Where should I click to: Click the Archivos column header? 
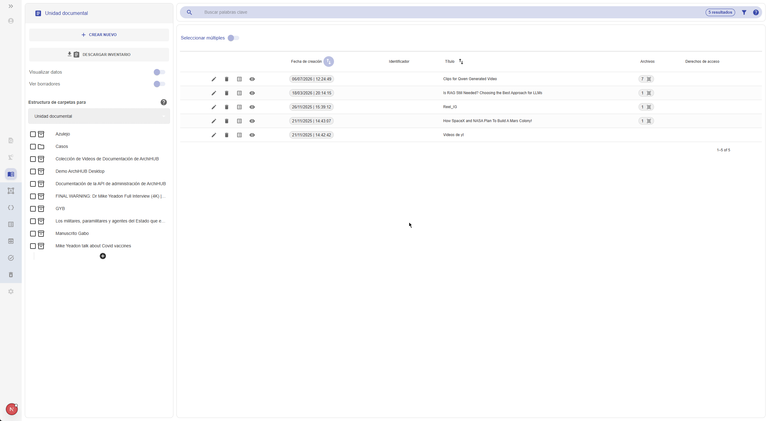point(647,62)
